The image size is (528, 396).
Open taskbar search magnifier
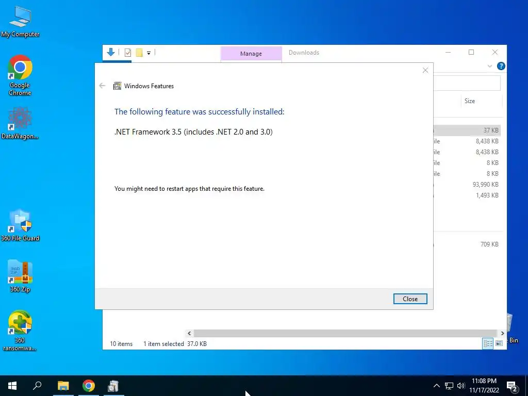(x=37, y=386)
